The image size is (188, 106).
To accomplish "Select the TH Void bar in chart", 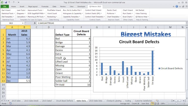I will (x=152, y=63).
